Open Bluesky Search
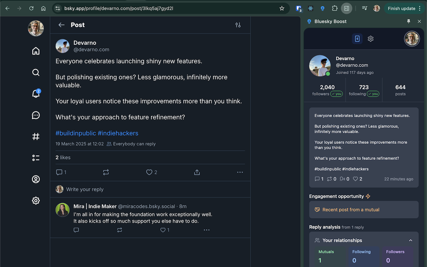This screenshot has width=427, height=267. pyautogui.click(x=36, y=72)
